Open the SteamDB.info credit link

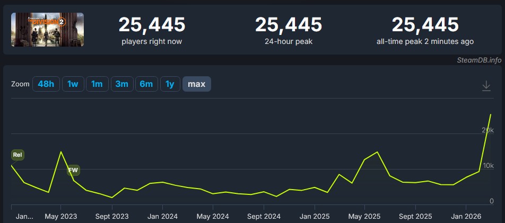tap(479, 60)
